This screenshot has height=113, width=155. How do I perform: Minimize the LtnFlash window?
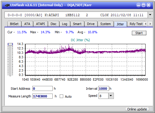[139, 5]
